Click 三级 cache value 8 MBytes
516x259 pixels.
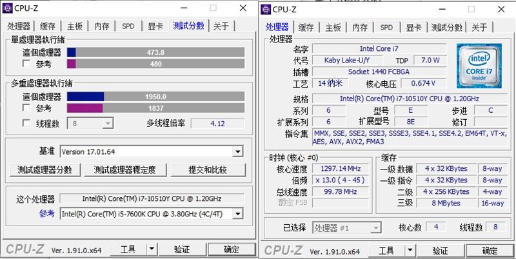(x=446, y=203)
